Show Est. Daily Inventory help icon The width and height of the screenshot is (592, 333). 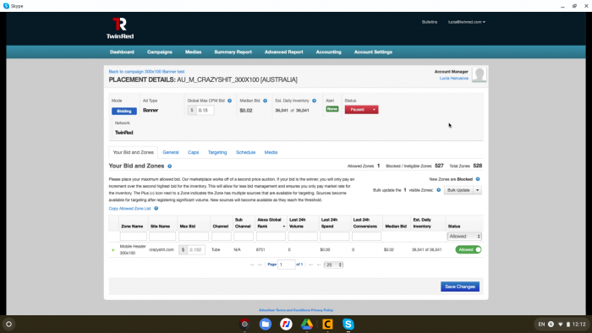point(314,101)
